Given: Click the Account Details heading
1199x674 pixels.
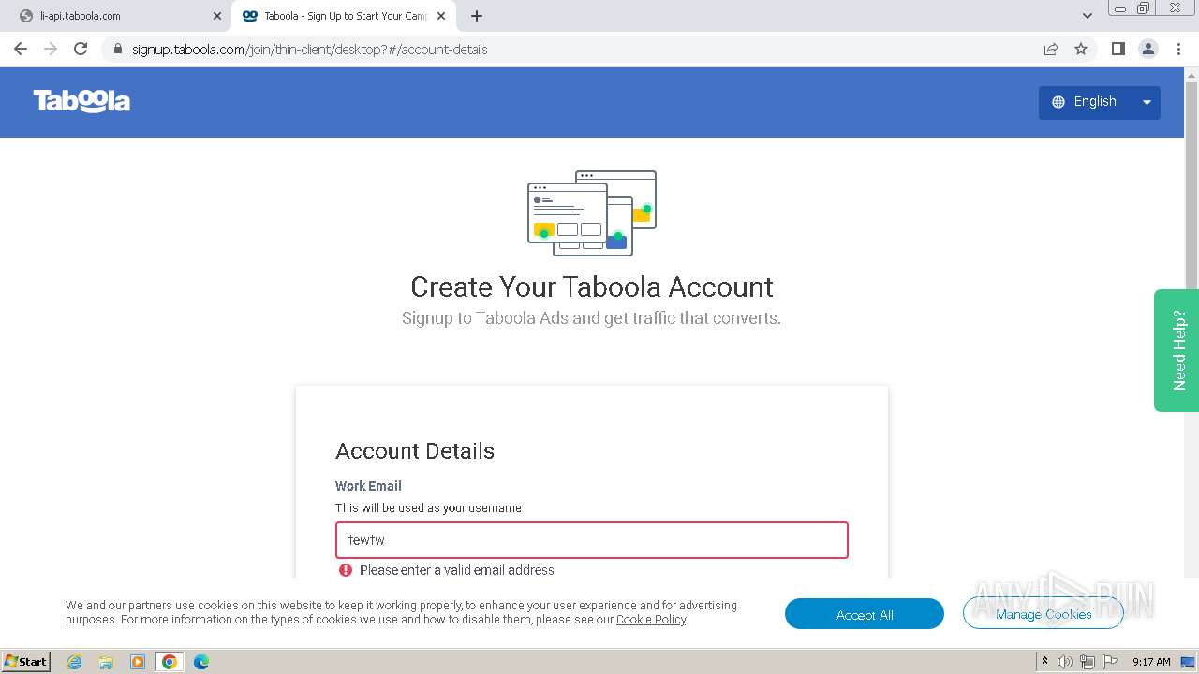Looking at the screenshot, I should (x=415, y=451).
